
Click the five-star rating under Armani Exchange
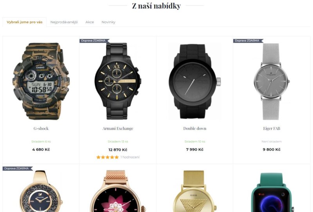tap(108, 157)
